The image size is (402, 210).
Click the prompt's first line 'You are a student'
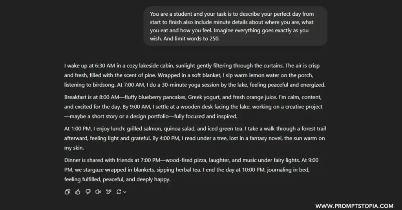(x=232, y=14)
